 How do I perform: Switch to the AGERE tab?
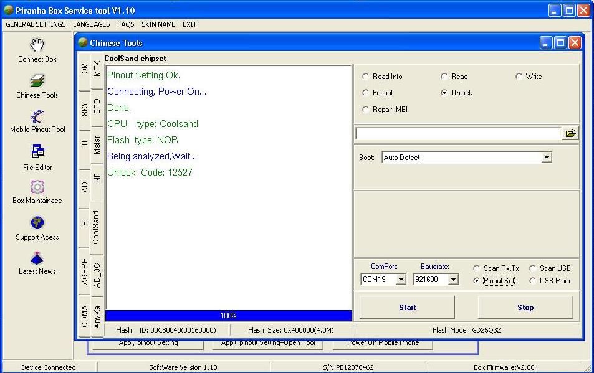pos(85,271)
